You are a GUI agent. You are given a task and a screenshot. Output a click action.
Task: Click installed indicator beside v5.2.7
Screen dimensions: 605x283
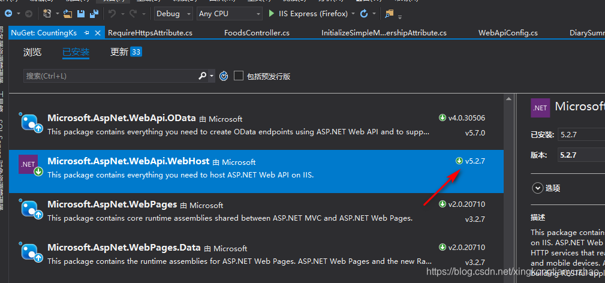point(459,161)
